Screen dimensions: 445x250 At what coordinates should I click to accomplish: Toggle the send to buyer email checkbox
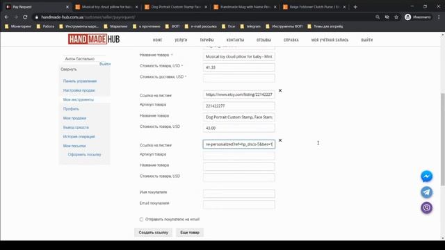[x=141, y=219]
